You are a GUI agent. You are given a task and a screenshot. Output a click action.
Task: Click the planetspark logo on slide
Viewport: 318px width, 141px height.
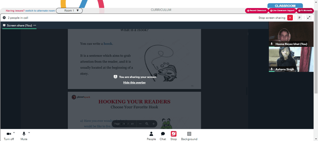[81, 97]
